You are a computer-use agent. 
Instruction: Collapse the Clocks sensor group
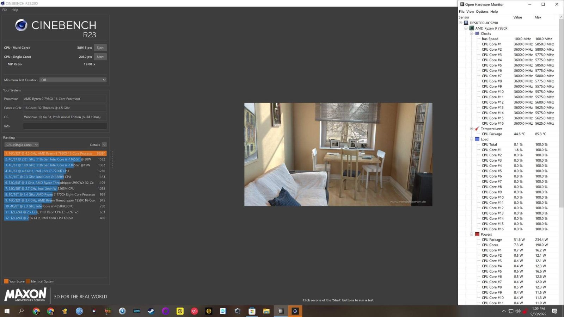[472, 33]
